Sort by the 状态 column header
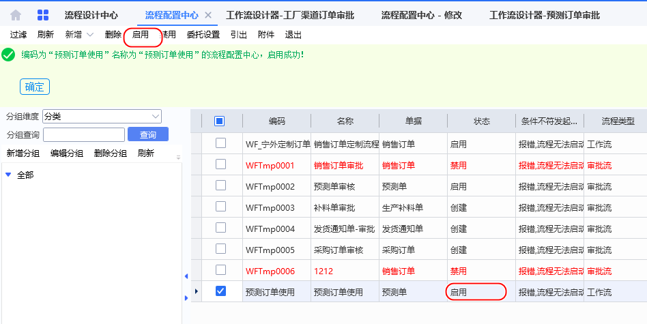 click(x=481, y=121)
